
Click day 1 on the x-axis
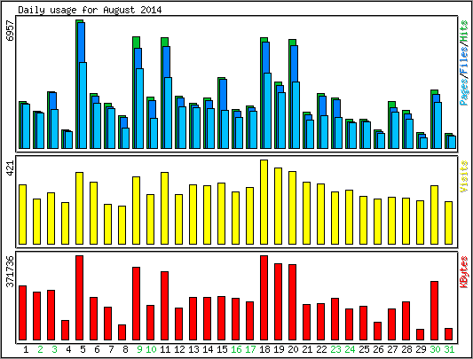point(26,349)
